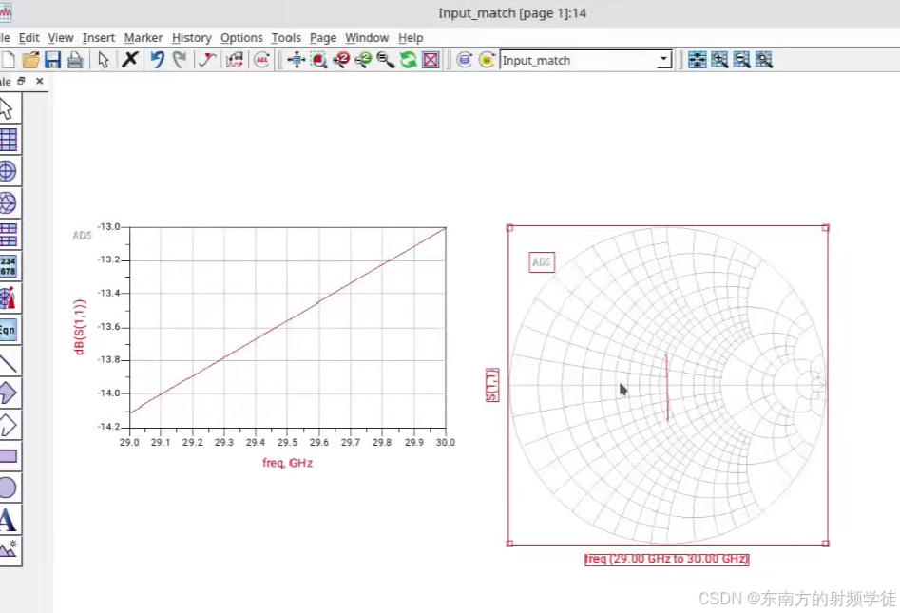Click the bottom-right selection handle of the Smith chart
Viewport: 900px width, 613px height.
click(x=825, y=543)
